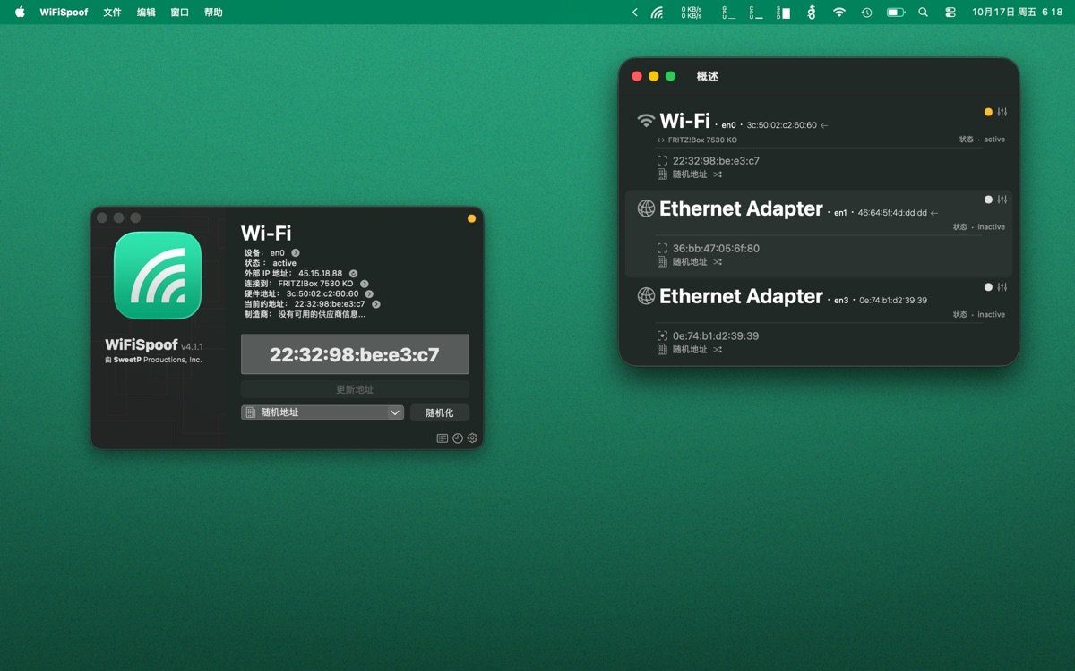Click the vendor building icon beside 22:32:98:be:e3:c7

click(662, 174)
